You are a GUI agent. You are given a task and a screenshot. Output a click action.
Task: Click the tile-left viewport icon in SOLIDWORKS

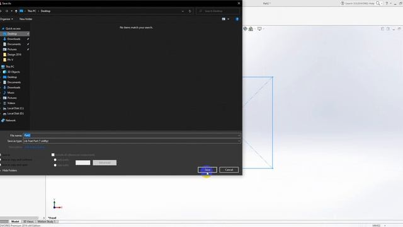pos(382,29)
